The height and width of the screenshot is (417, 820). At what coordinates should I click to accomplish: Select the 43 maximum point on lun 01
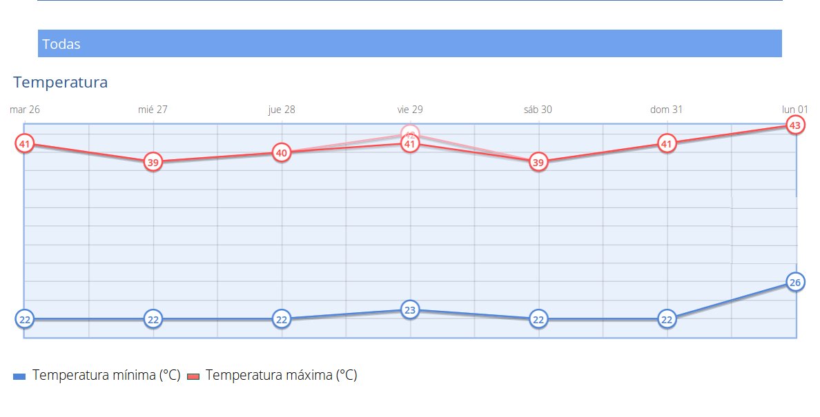tap(794, 125)
